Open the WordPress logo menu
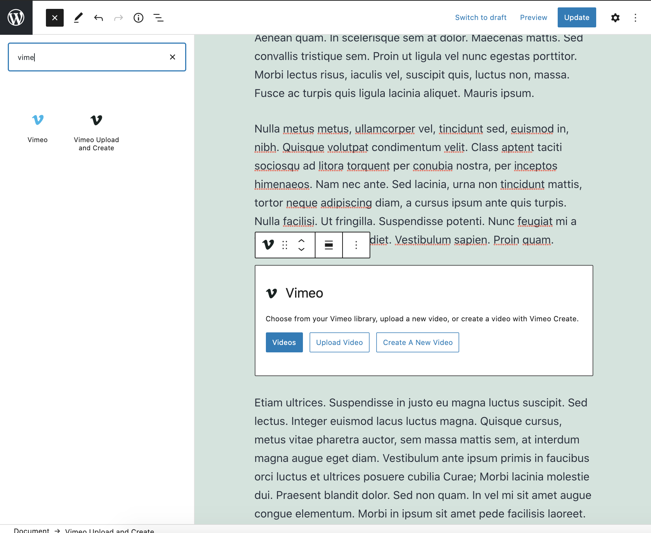Image resolution: width=651 pixels, height=533 pixels. point(16,17)
